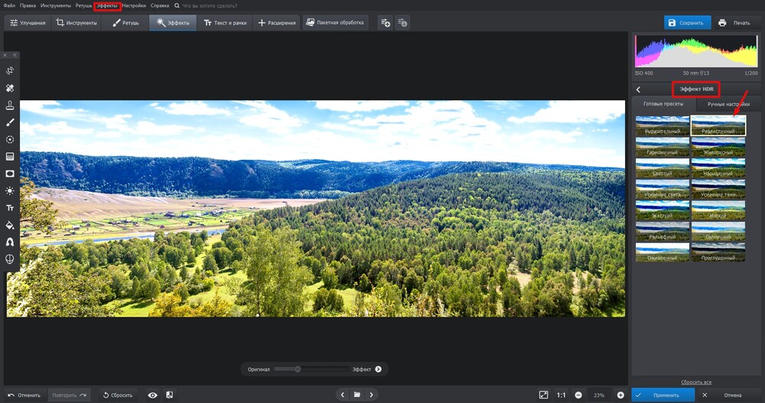This screenshot has height=403, width=765.
Task: Click the Сохранить button
Action: 687,23
